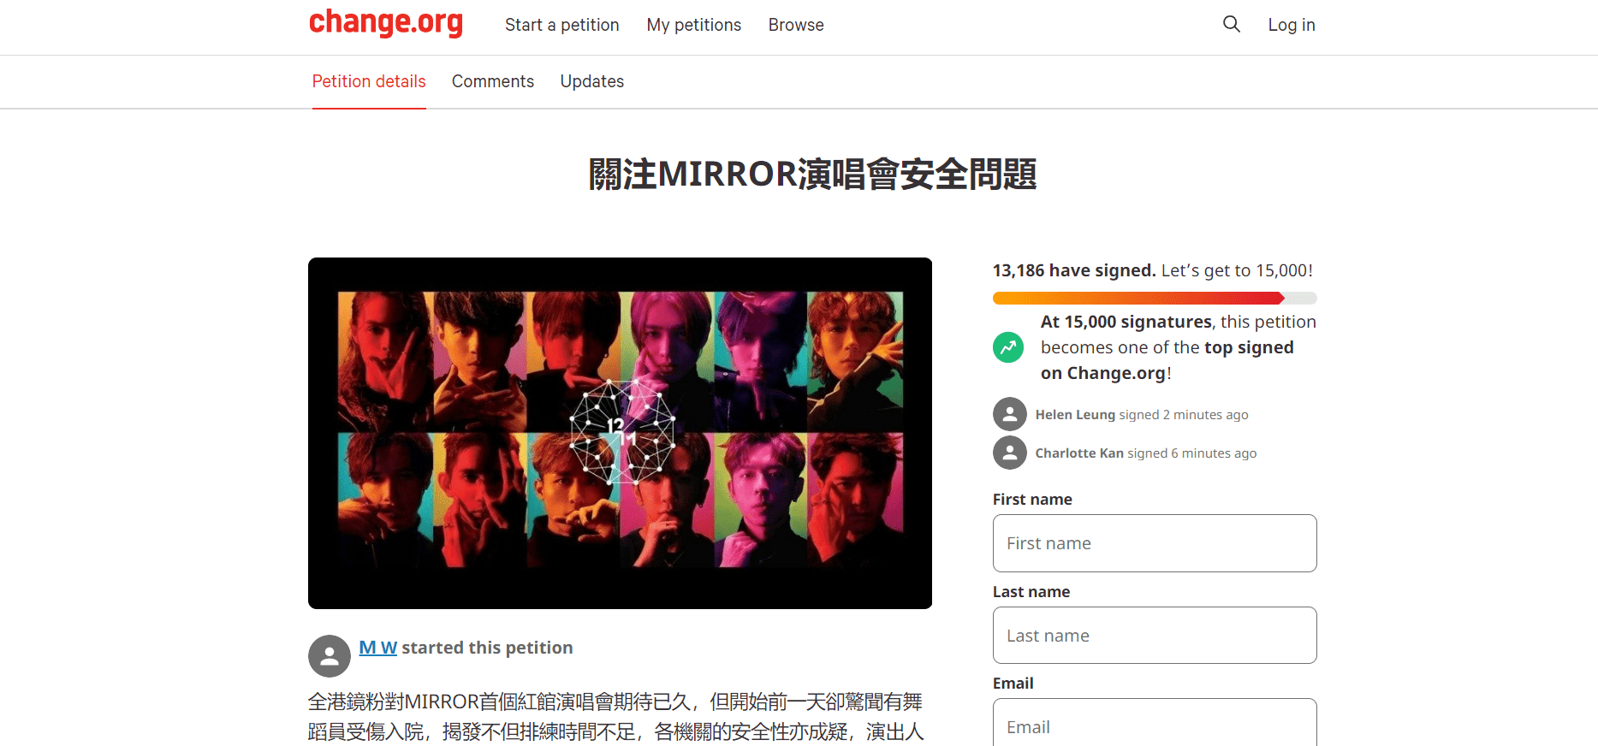Go to My petitions
Screen dimensions: 1598x746
click(694, 25)
